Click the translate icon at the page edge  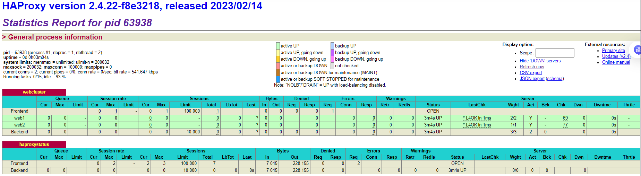tap(638, 50)
